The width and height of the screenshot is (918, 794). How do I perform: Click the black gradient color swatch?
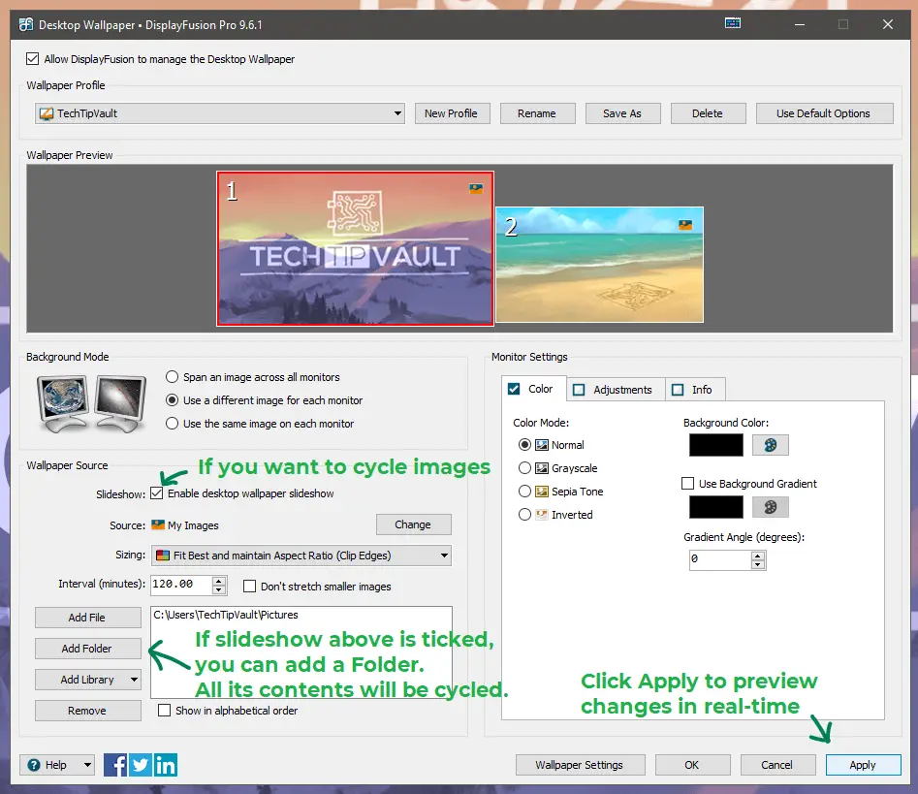tap(716, 507)
